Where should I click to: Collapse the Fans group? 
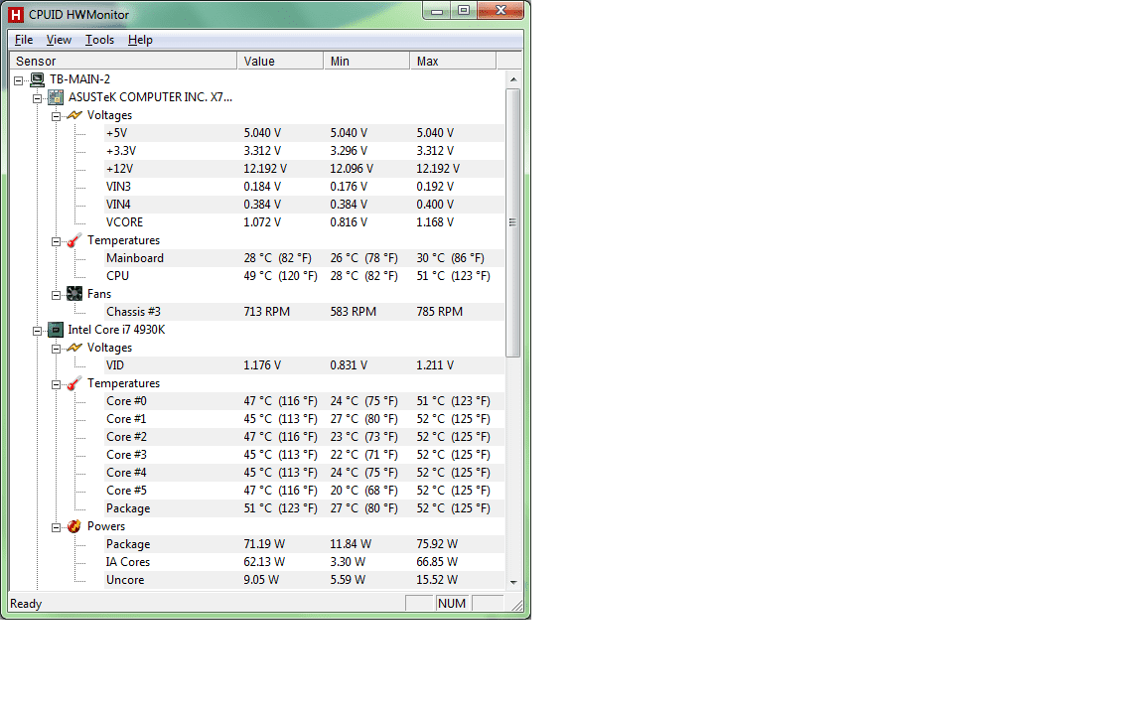57,296
